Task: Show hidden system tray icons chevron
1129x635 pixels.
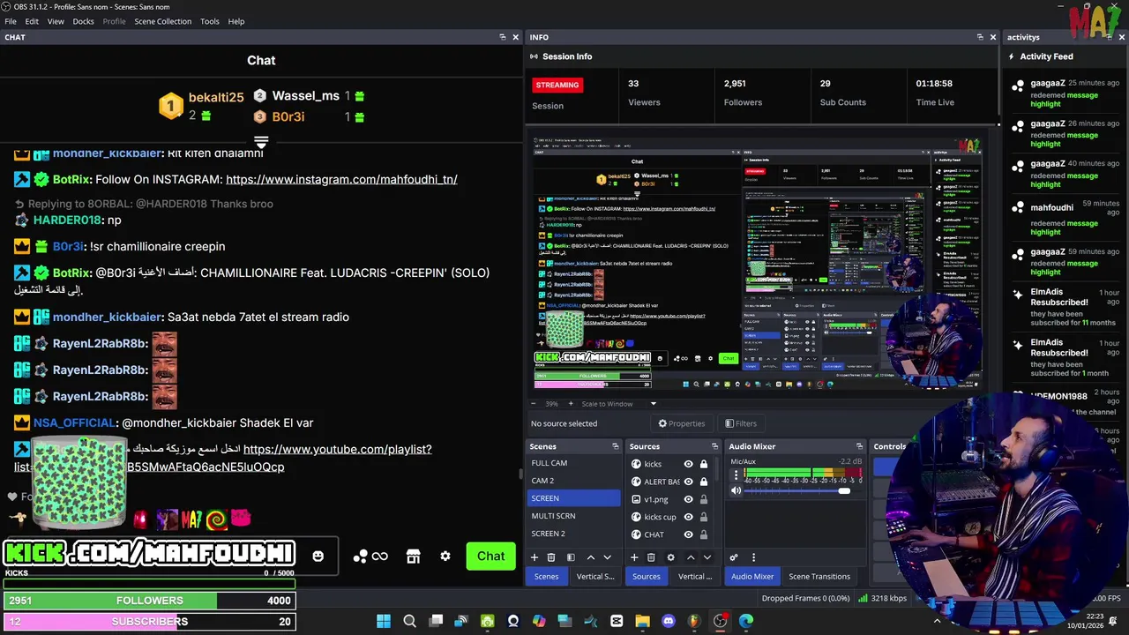Action: pos(937,621)
